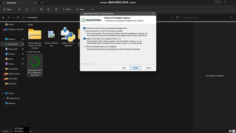
Task: Navigate forward in File Explorer
Action: click(x=8, y=17)
